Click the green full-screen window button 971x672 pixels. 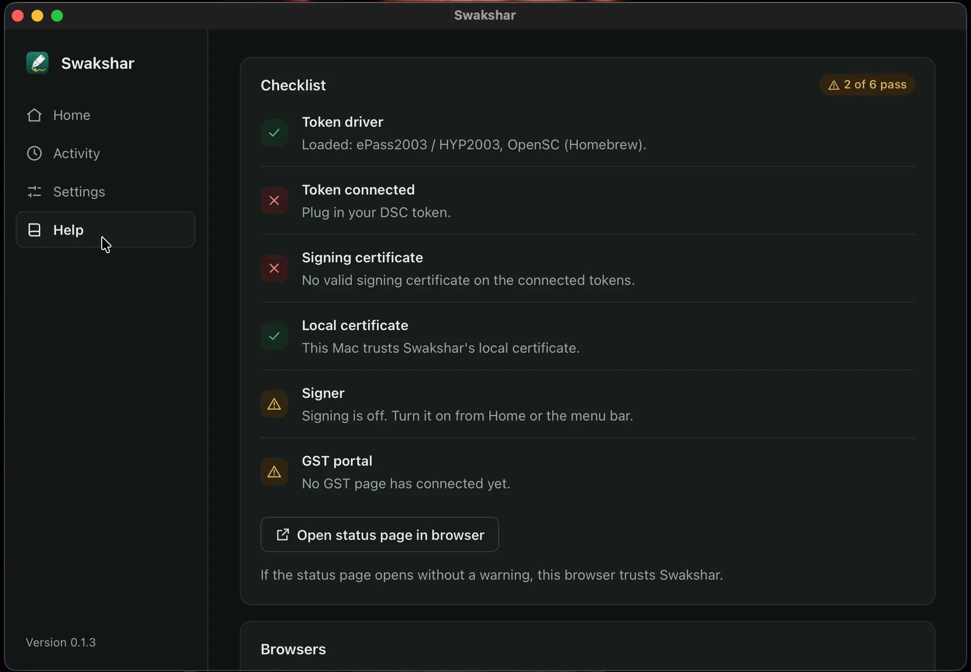[57, 16]
